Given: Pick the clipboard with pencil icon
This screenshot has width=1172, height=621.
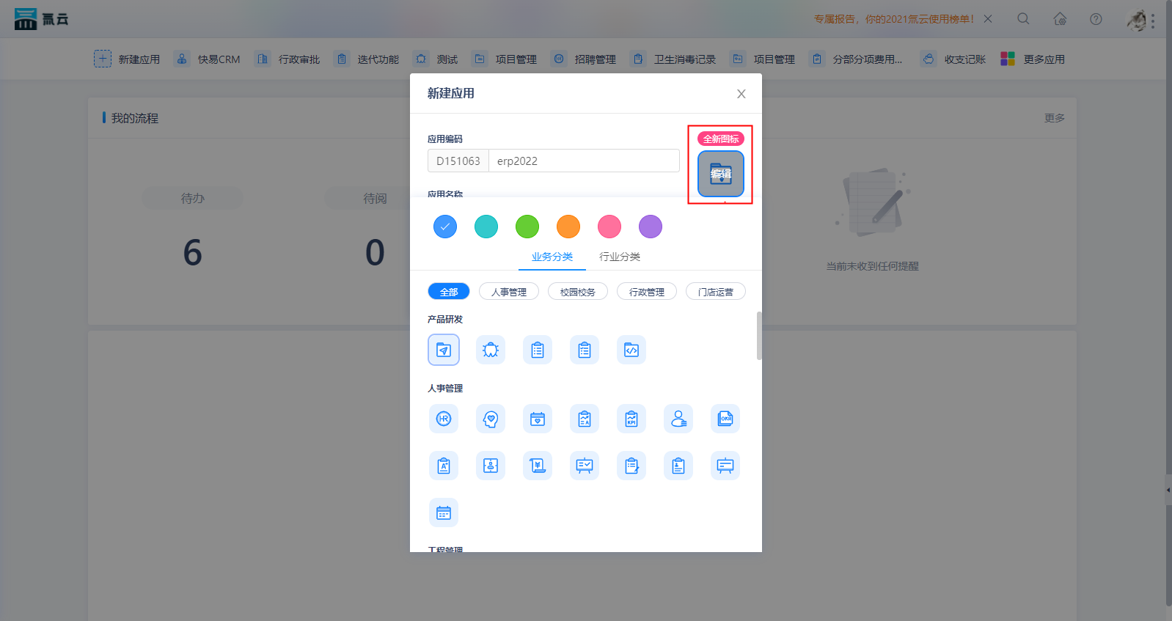Looking at the screenshot, I should point(631,466).
